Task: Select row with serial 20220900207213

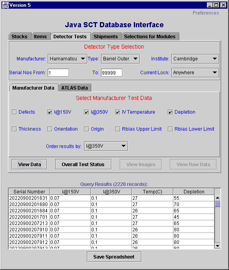Action: click(111, 223)
